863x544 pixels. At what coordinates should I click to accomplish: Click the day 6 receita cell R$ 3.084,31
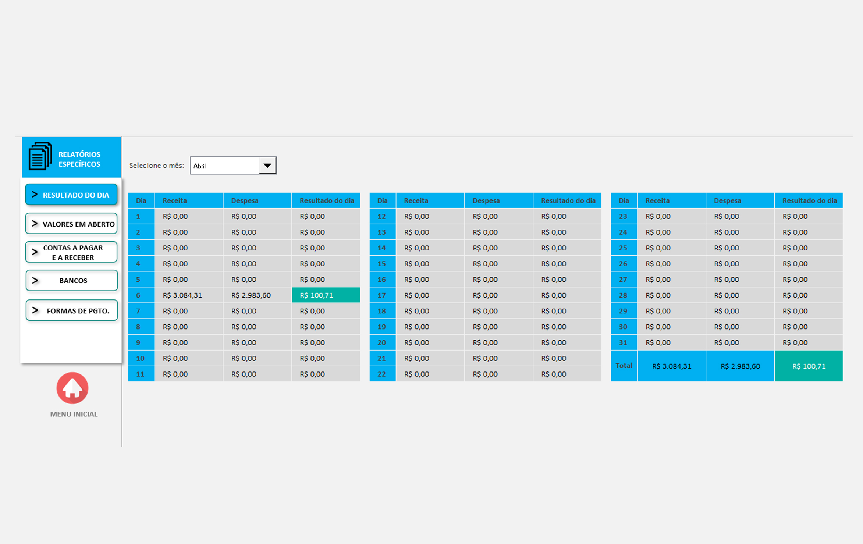pos(188,295)
